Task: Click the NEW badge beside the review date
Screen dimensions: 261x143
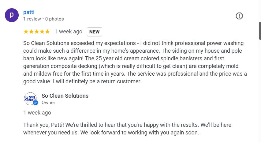Action: pyautogui.click(x=94, y=32)
